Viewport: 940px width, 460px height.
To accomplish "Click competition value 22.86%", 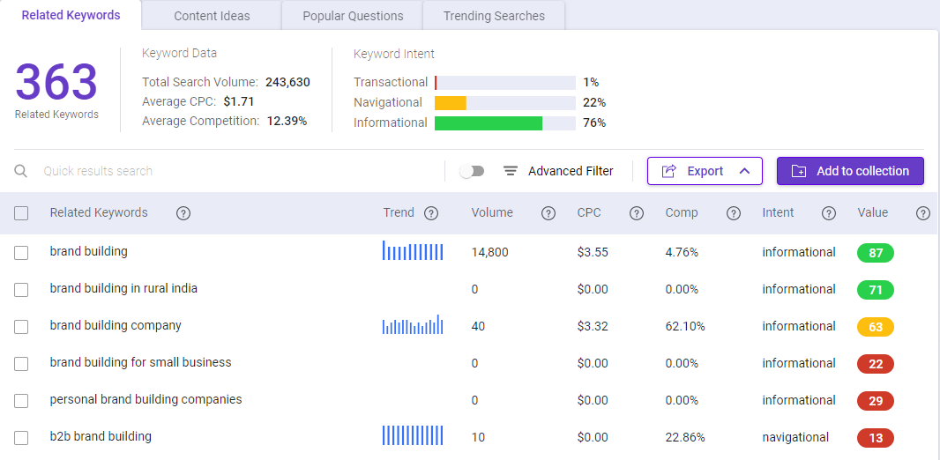I will pos(685,437).
